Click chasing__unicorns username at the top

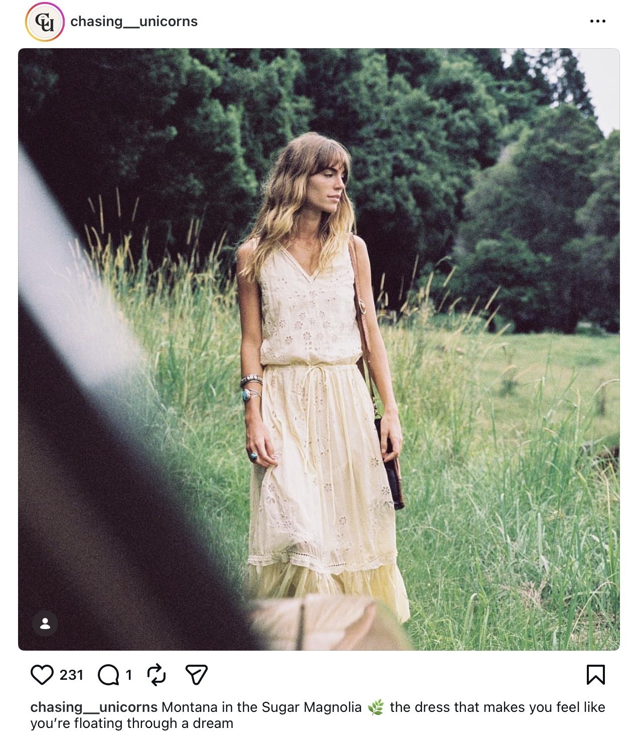coord(135,21)
